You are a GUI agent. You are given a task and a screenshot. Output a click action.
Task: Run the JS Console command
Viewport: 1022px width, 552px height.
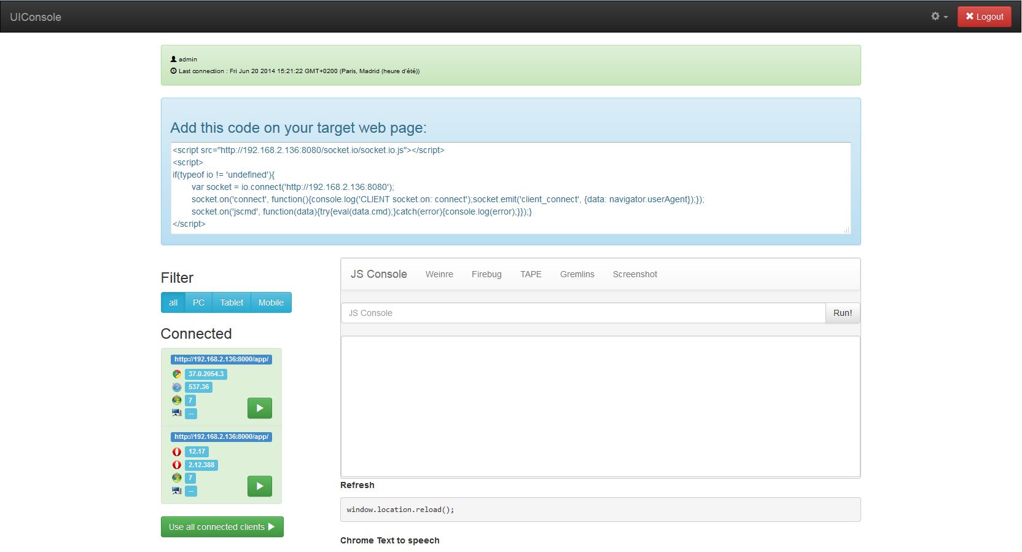point(843,313)
